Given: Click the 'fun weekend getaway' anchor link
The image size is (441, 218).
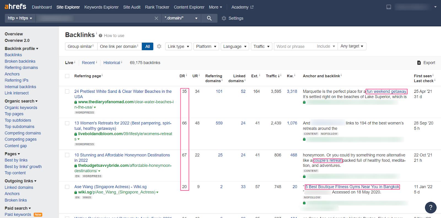Looking at the screenshot, I should point(386,91).
